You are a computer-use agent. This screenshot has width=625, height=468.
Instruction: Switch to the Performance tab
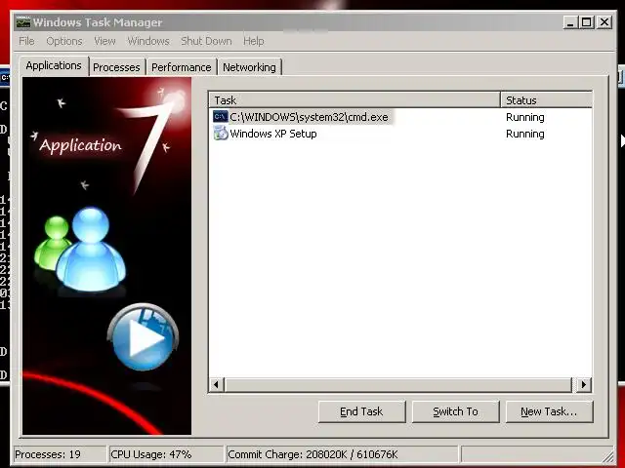click(x=182, y=67)
